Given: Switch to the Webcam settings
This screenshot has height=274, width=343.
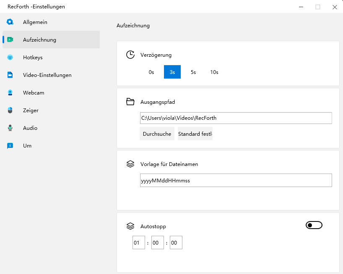Looking at the screenshot, I should point(51,92).
